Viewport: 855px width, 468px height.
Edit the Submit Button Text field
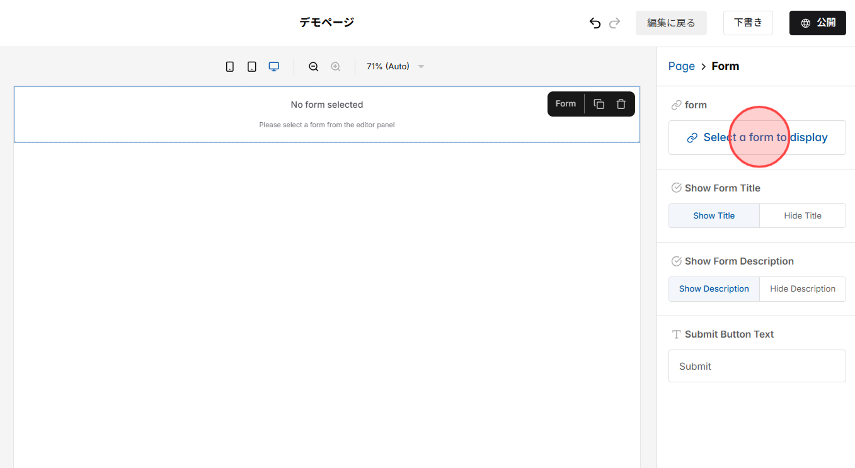coord(757,366)
